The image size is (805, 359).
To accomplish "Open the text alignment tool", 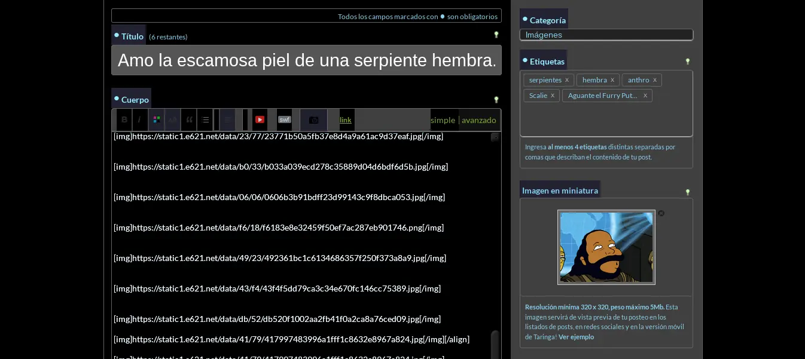I will [227, 119].
